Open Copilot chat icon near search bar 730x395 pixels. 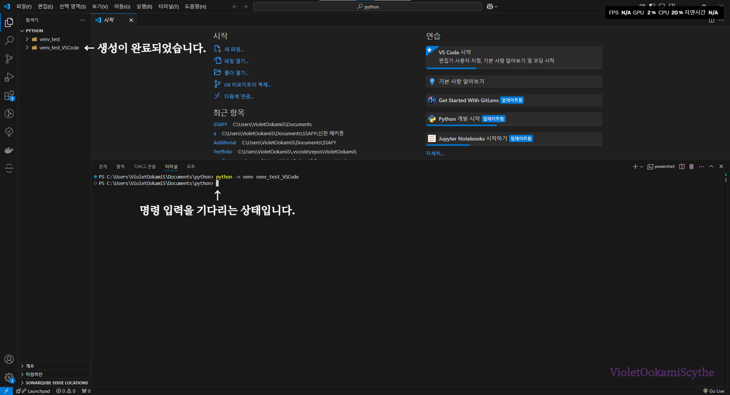click(490, 6)
